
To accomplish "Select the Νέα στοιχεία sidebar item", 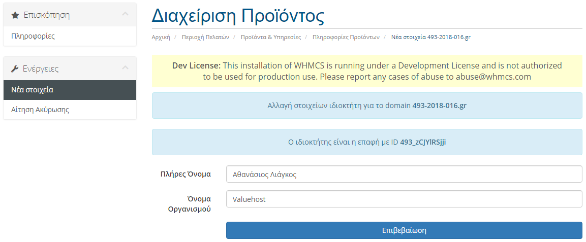I will (x=33, y=90).
